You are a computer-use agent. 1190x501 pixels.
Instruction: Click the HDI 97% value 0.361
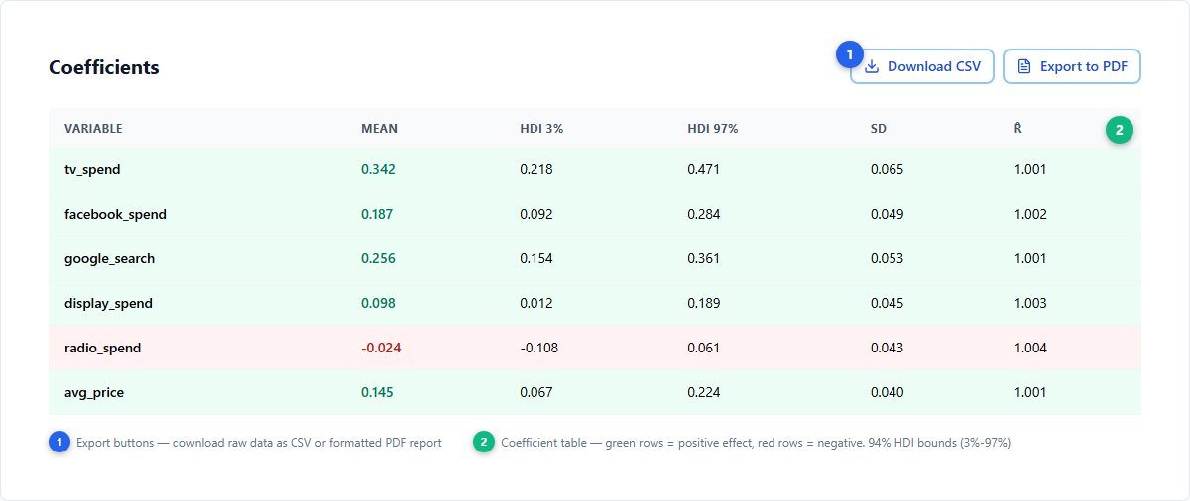click(x=704, y=258)
